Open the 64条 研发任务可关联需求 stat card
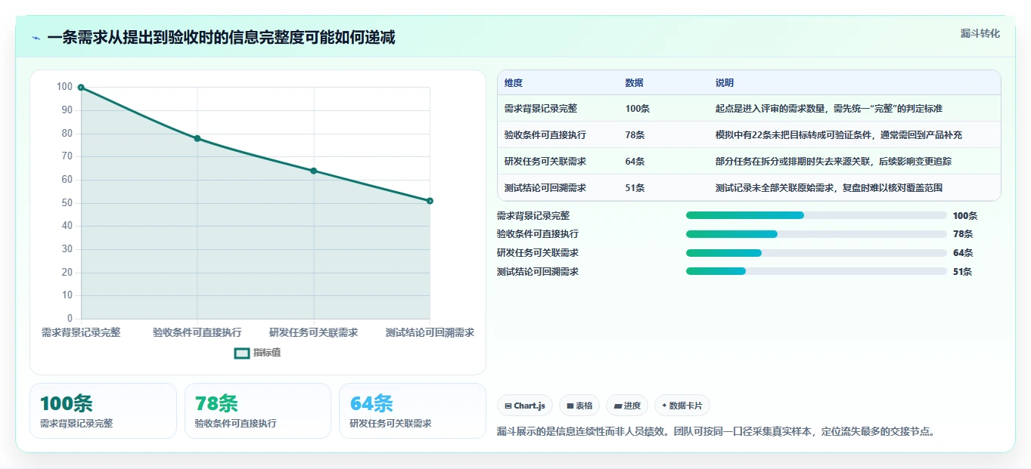 [412, 411]
